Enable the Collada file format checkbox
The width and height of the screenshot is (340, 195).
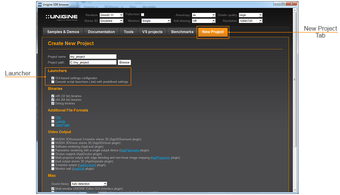coord(53,121)
